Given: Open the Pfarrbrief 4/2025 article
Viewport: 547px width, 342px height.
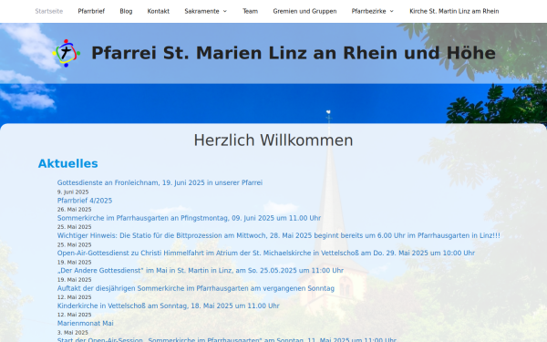Looking at the screenshot, I should click(85, 201).
